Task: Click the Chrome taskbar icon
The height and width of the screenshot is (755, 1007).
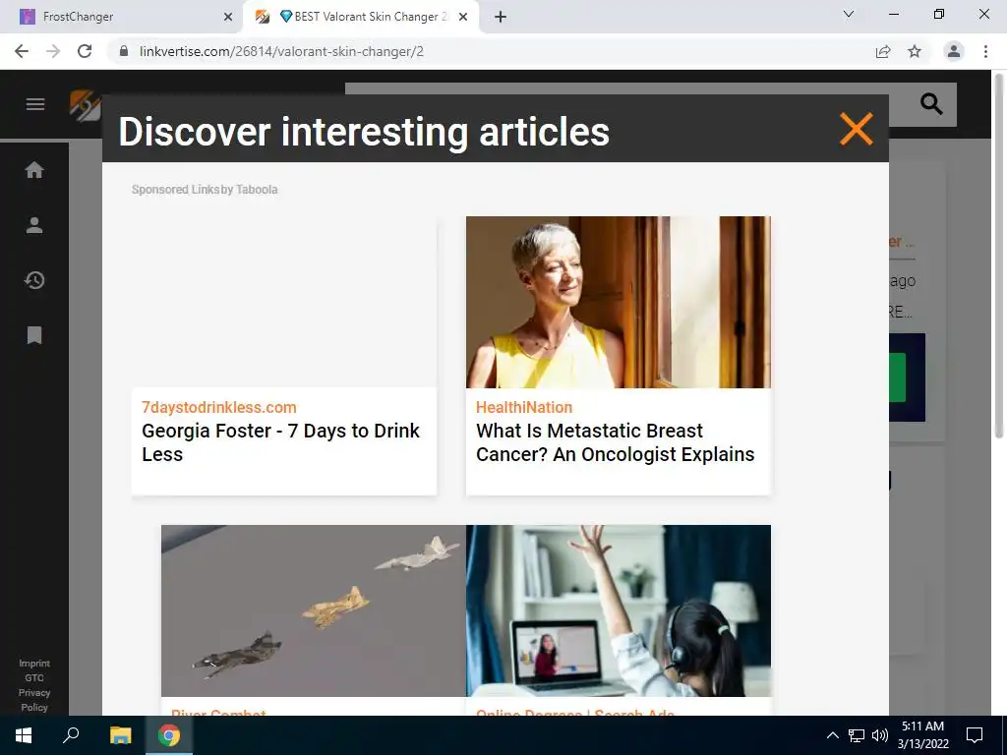Action: 169,735
